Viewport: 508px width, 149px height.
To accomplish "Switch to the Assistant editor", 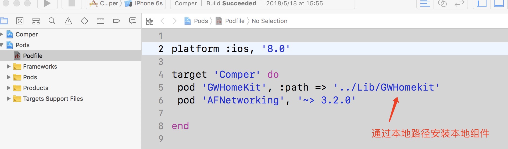I will coord(442,3).
